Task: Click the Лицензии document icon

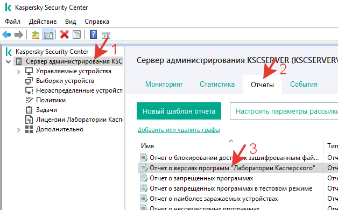Action: [x=29, y=120]
